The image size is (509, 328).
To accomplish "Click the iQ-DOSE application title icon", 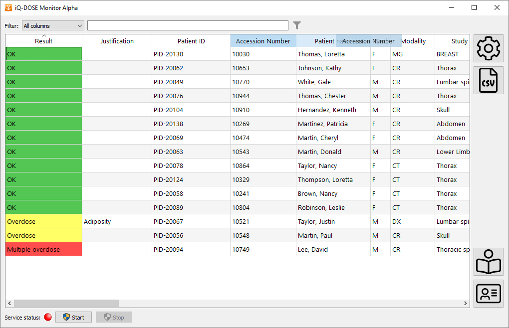I will coord(8,7).
